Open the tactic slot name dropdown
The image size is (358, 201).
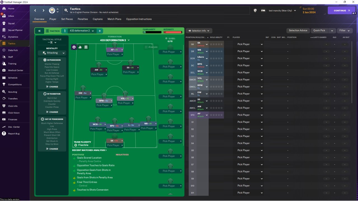(x=82, y=31)
